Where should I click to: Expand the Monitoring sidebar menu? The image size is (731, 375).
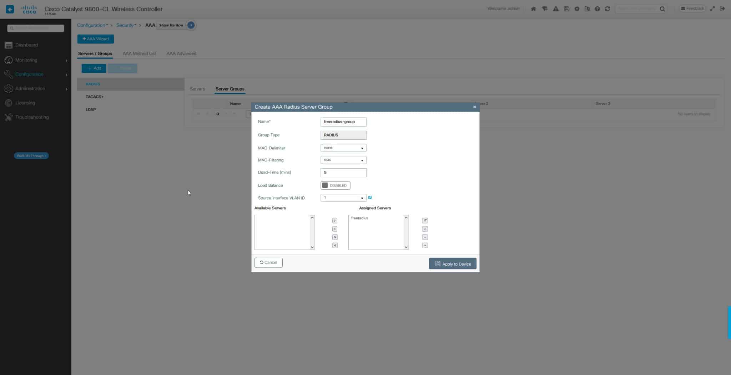[x=36, y=60]
